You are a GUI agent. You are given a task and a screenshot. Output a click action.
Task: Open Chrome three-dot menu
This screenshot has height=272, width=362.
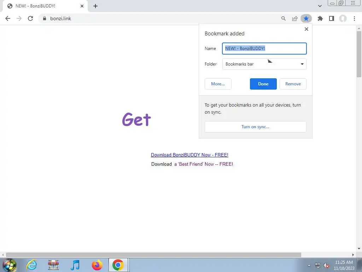pyautogui.click(x=354, y=18)
